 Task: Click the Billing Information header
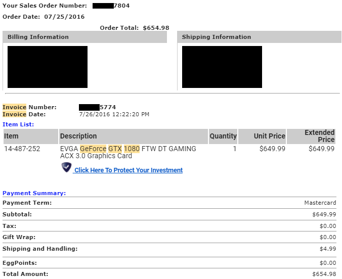[x=38, y=37]
